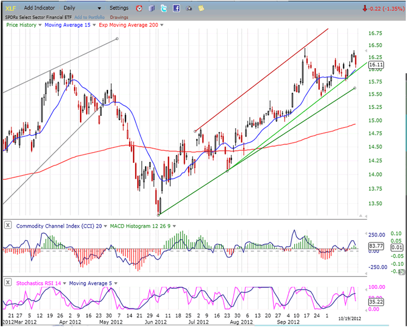Expand the Price History options arrow
Viewport: 407px width, 327px height.
(40, 25)
